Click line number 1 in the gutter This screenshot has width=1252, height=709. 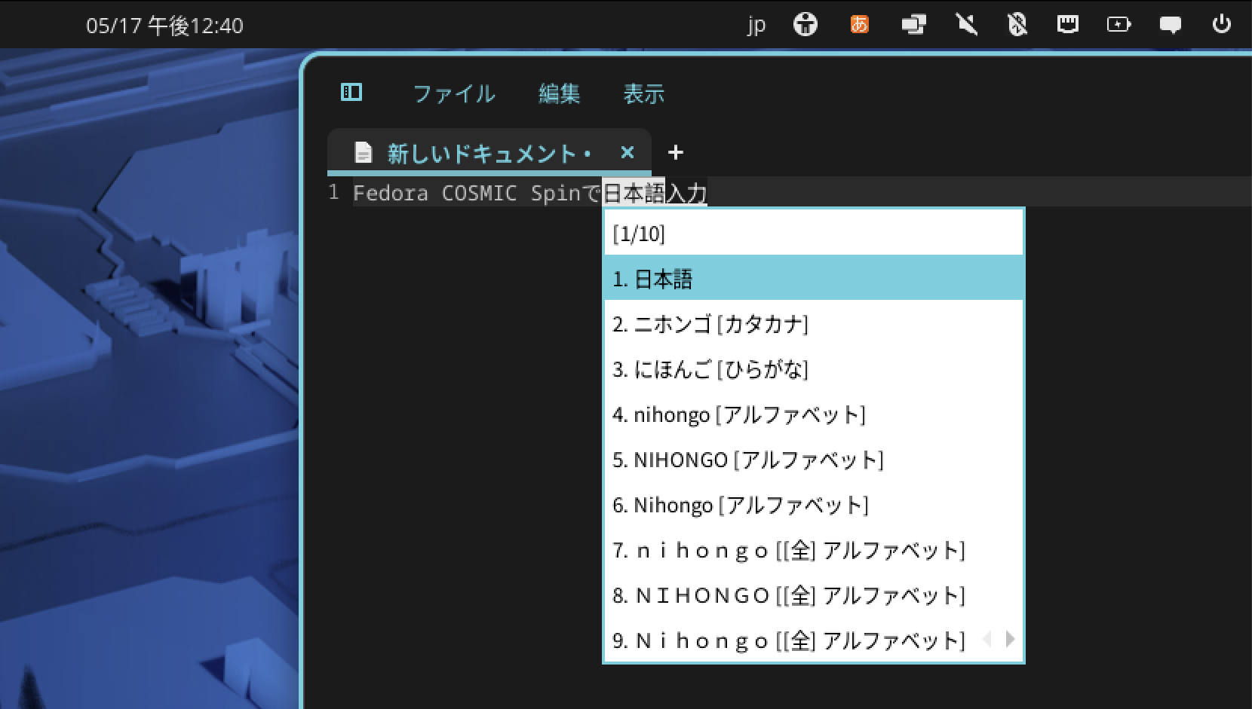[333, 192]
